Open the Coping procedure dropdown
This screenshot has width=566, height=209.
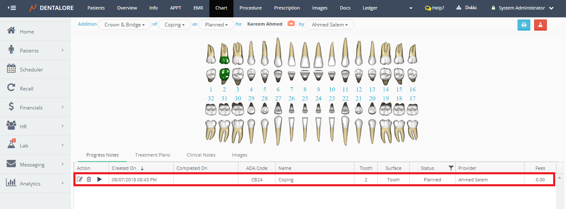(175, 25)
